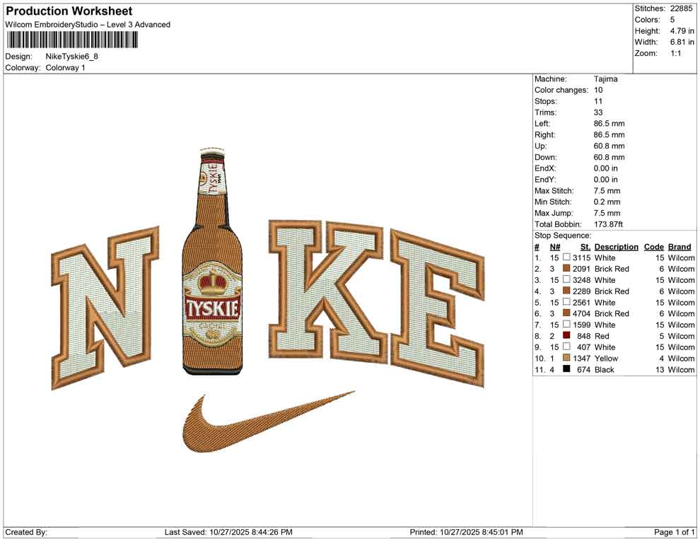Click the Left value 86.5 mm

[609, 124]
